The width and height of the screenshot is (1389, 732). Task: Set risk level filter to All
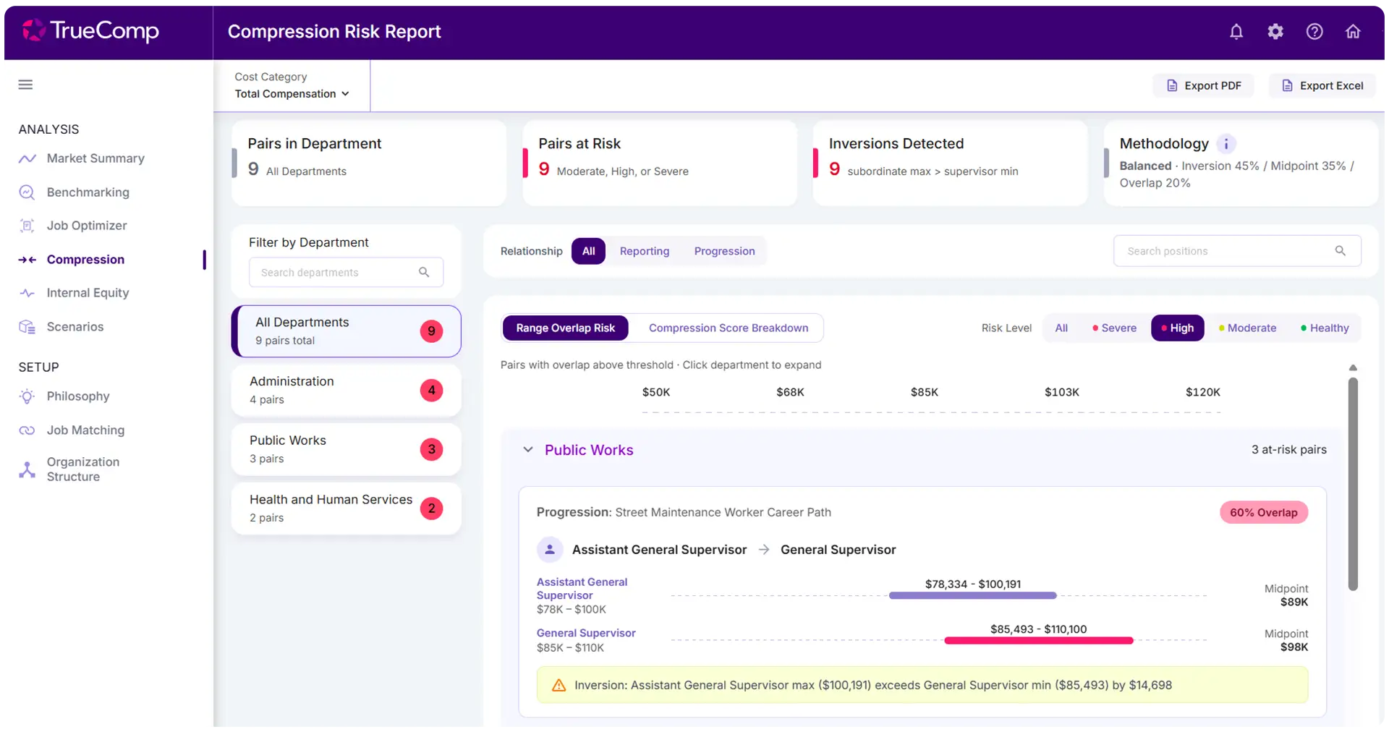tap(1061, 328)
